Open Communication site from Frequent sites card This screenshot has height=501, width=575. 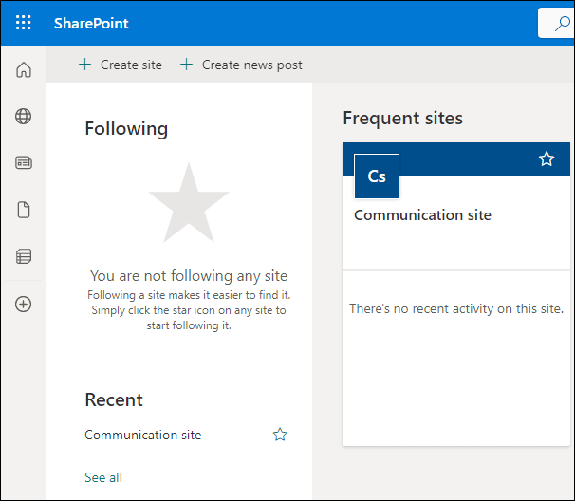click(422, 215)
